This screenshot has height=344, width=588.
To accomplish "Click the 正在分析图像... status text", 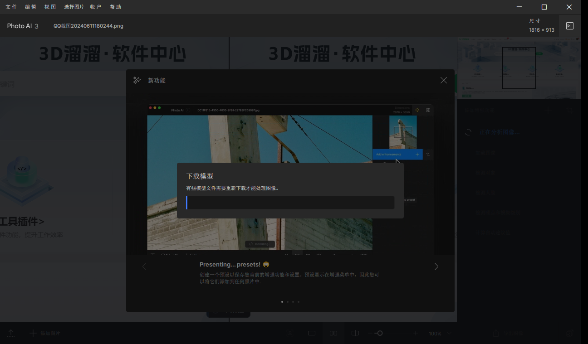I will 500,132.
